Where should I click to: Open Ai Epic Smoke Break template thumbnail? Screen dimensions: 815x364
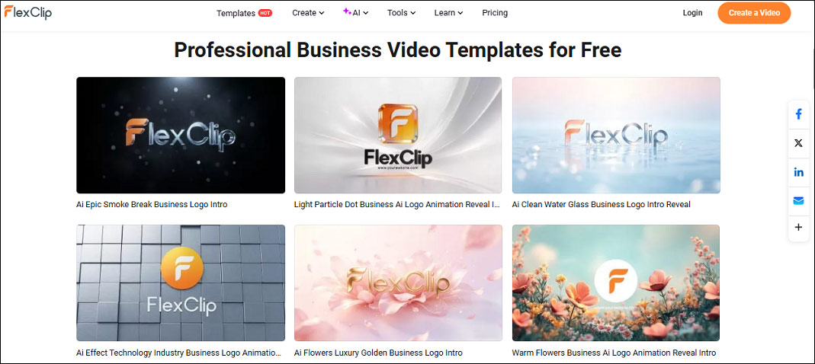point(181,135)
